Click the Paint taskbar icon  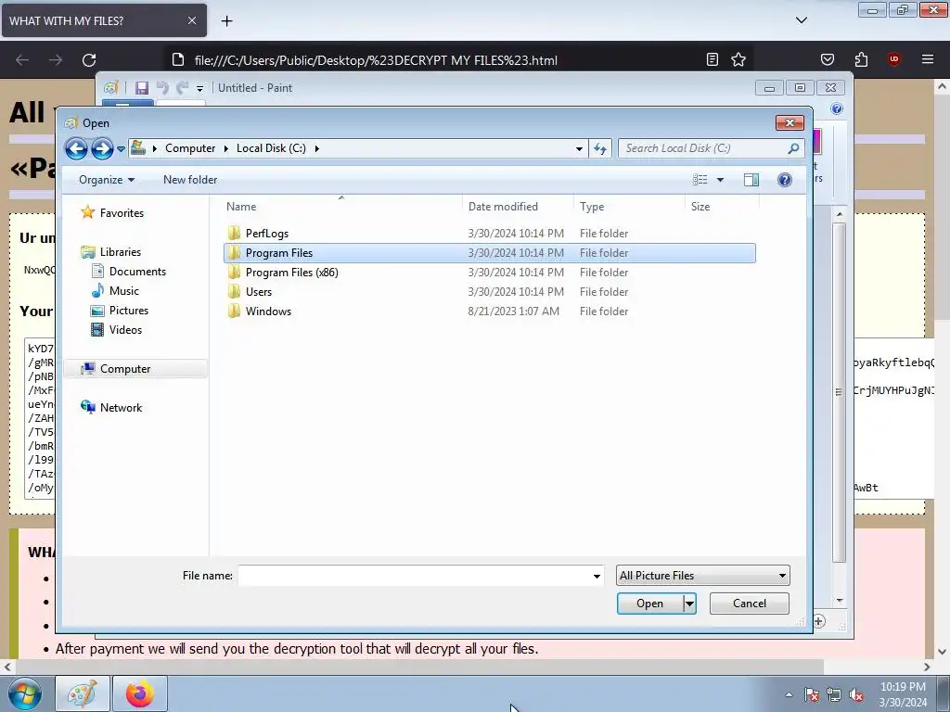pos(83,693)
